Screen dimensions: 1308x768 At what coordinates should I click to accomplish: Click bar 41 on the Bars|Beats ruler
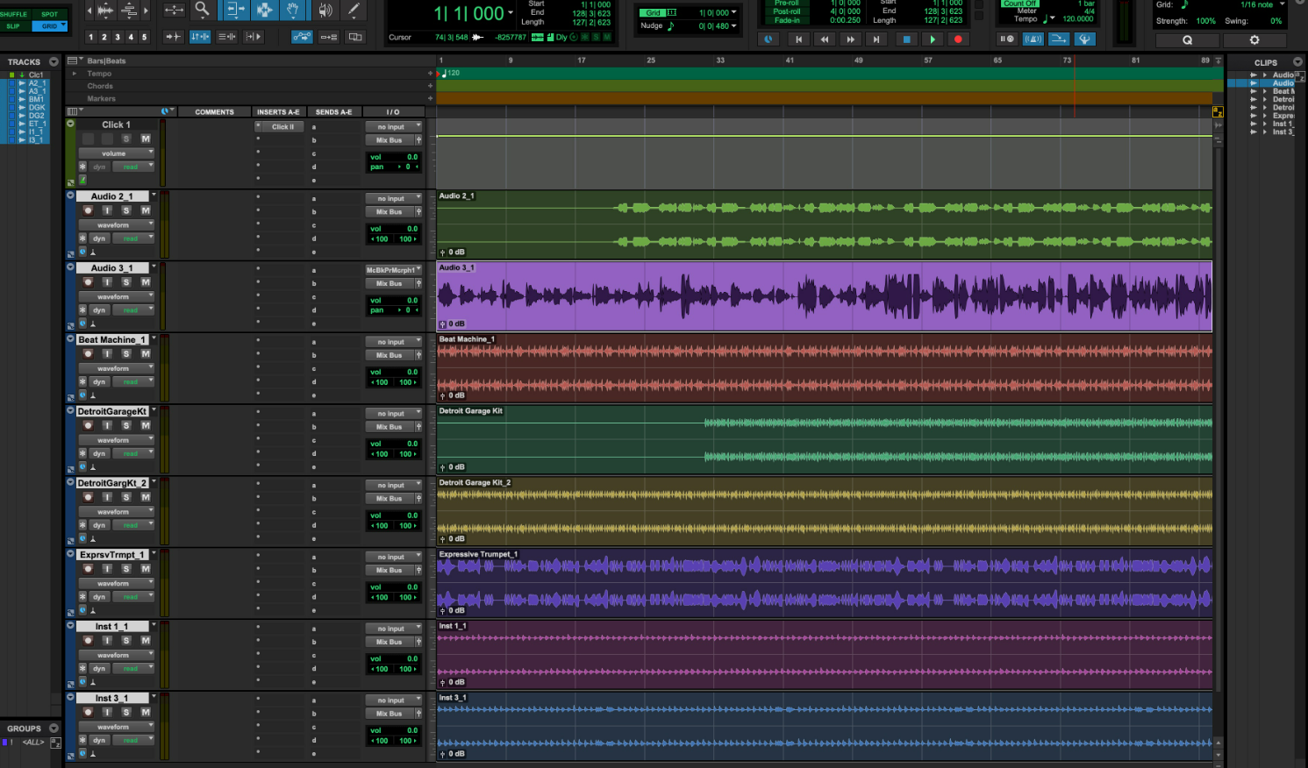(x=790, y=60)
